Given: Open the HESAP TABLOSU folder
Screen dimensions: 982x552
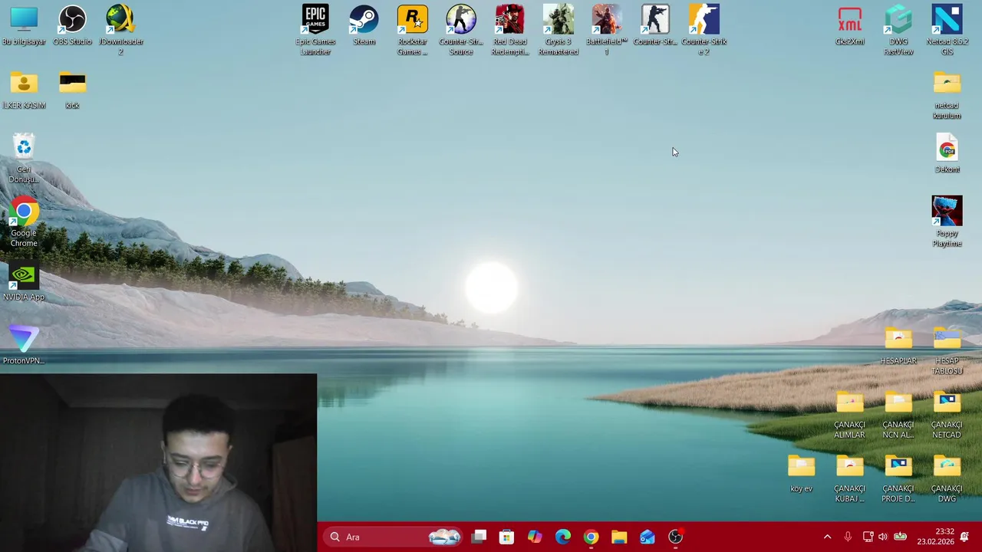Looking at the screenshot, I should coord(947,351).
